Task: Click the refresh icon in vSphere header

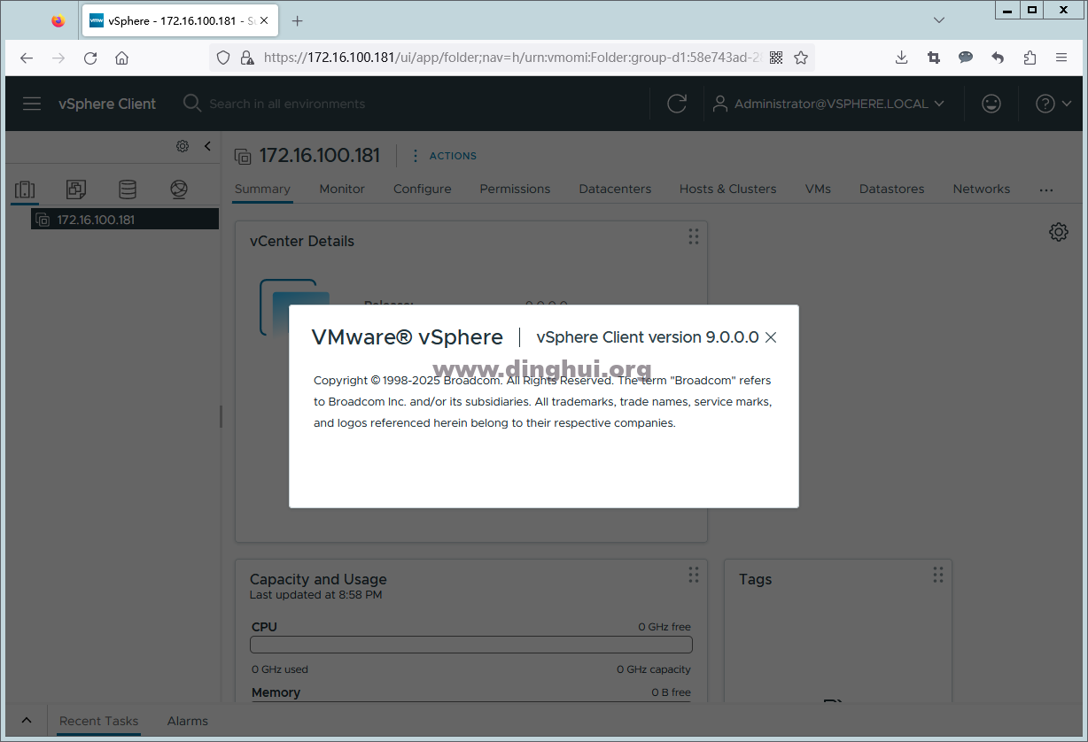Action: point(677,104)
